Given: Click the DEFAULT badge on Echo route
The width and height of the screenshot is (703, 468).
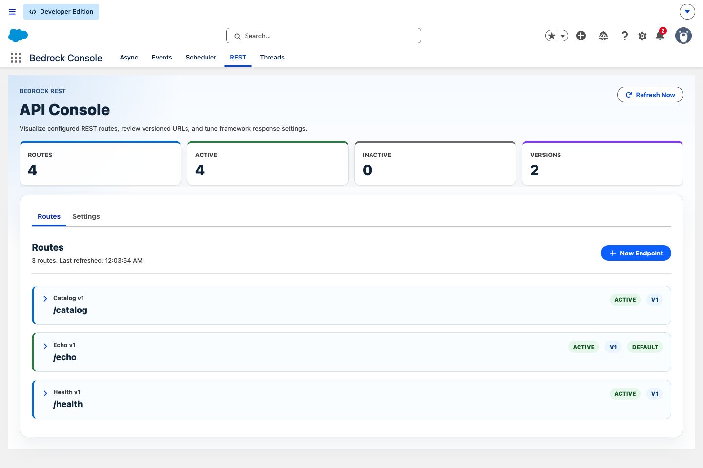Looking at the screenshot, I should [645, 347].
